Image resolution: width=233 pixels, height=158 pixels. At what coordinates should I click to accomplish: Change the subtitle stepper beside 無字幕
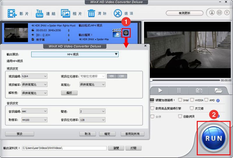[69, 40]
